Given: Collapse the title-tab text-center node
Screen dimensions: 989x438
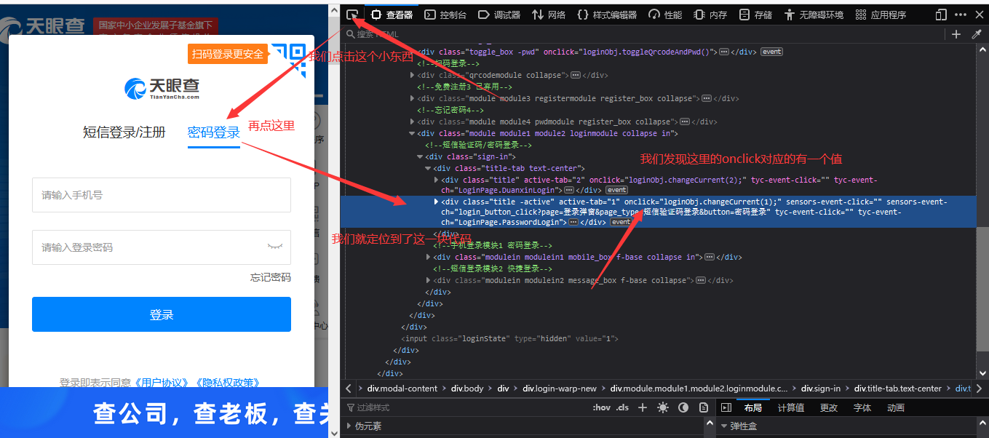Looking at the screenshot, I should click(x=428, y=168).
